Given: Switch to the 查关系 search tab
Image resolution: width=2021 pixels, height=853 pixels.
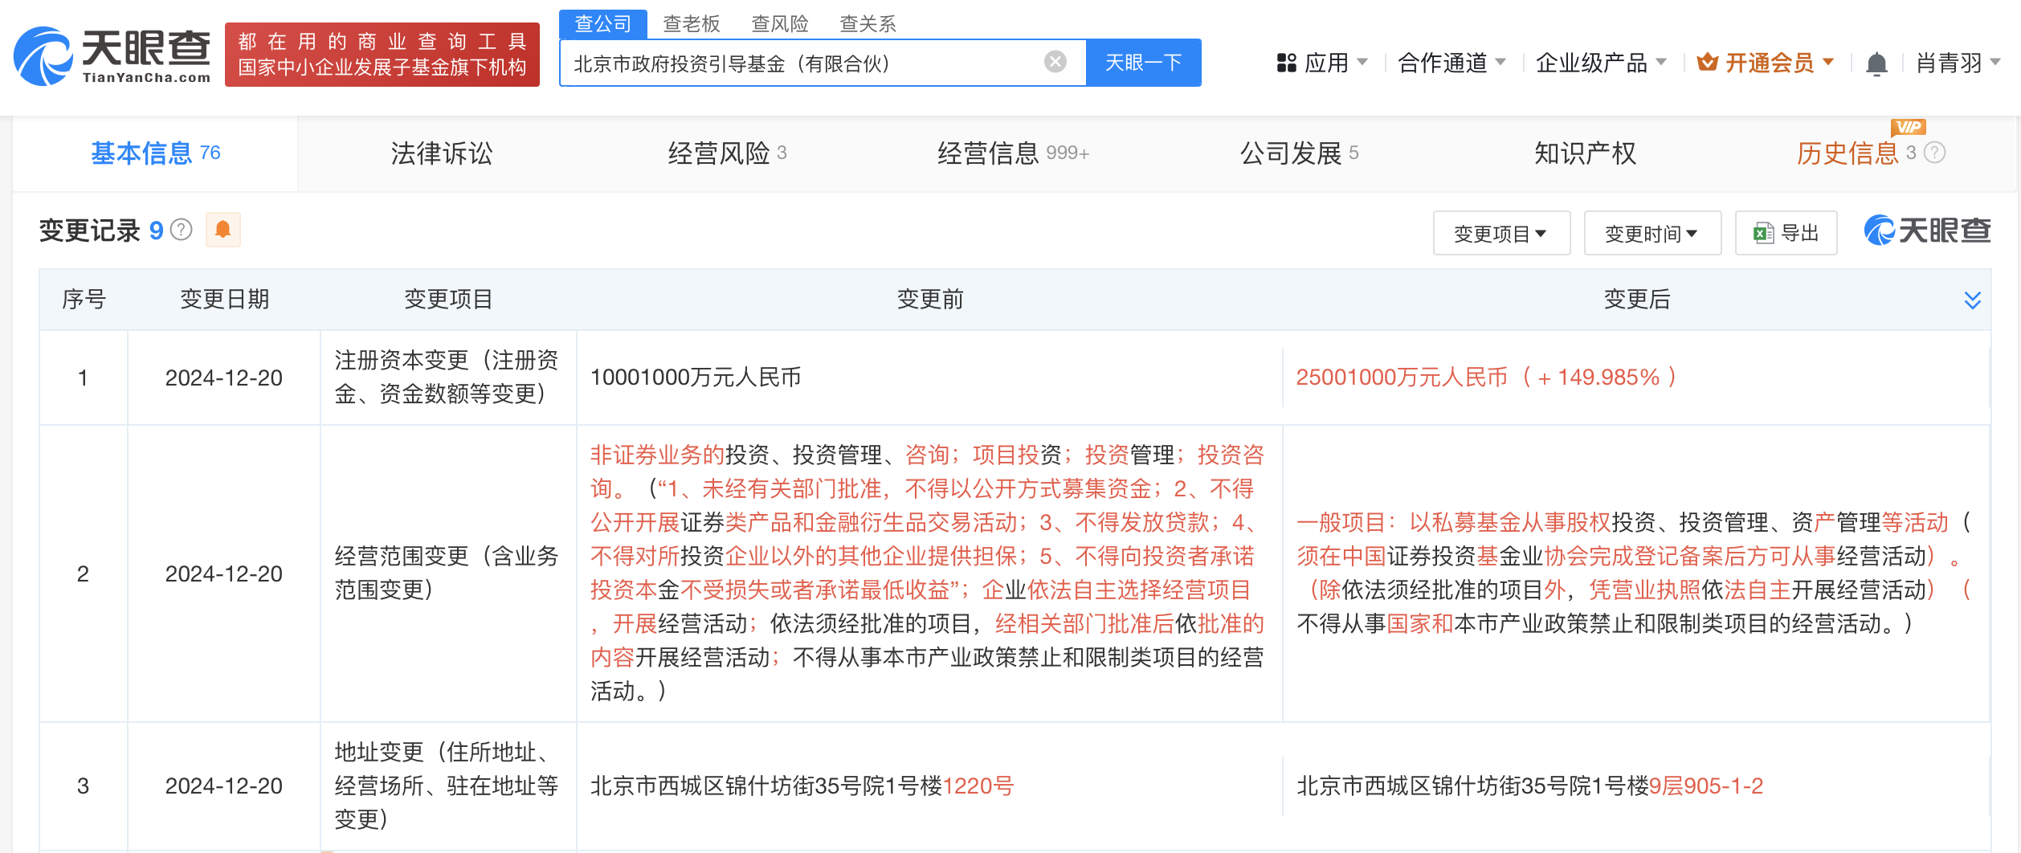Looking at the screenshot, I should [868, 23].
